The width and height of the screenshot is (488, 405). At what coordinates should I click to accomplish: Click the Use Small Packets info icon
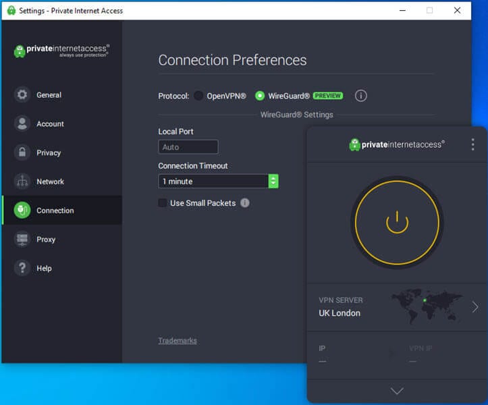coord(245,203)
